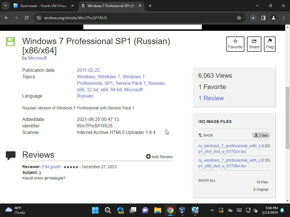Open notifications bell in system tray

click(282, 210)
